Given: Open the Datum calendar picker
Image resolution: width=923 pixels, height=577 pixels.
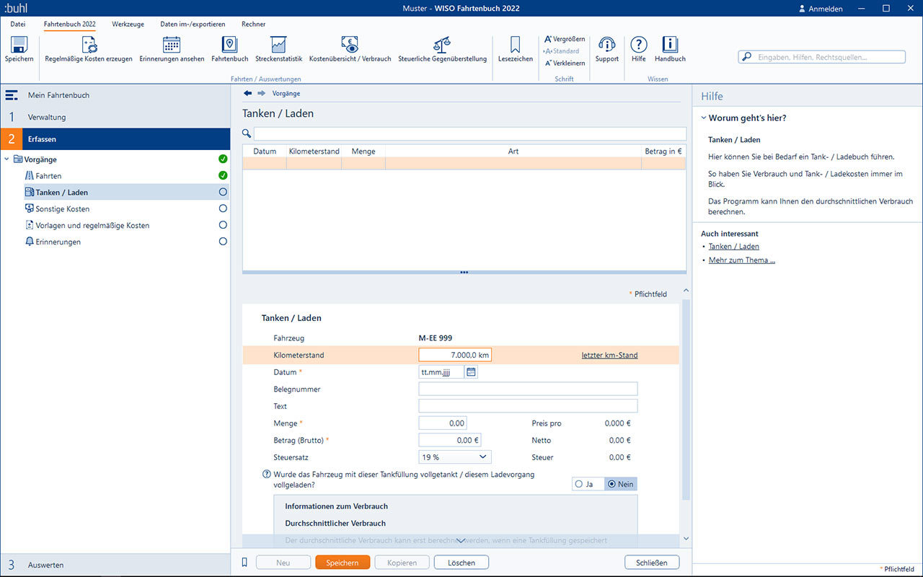Looking at the screenshot, I should 471,372.
